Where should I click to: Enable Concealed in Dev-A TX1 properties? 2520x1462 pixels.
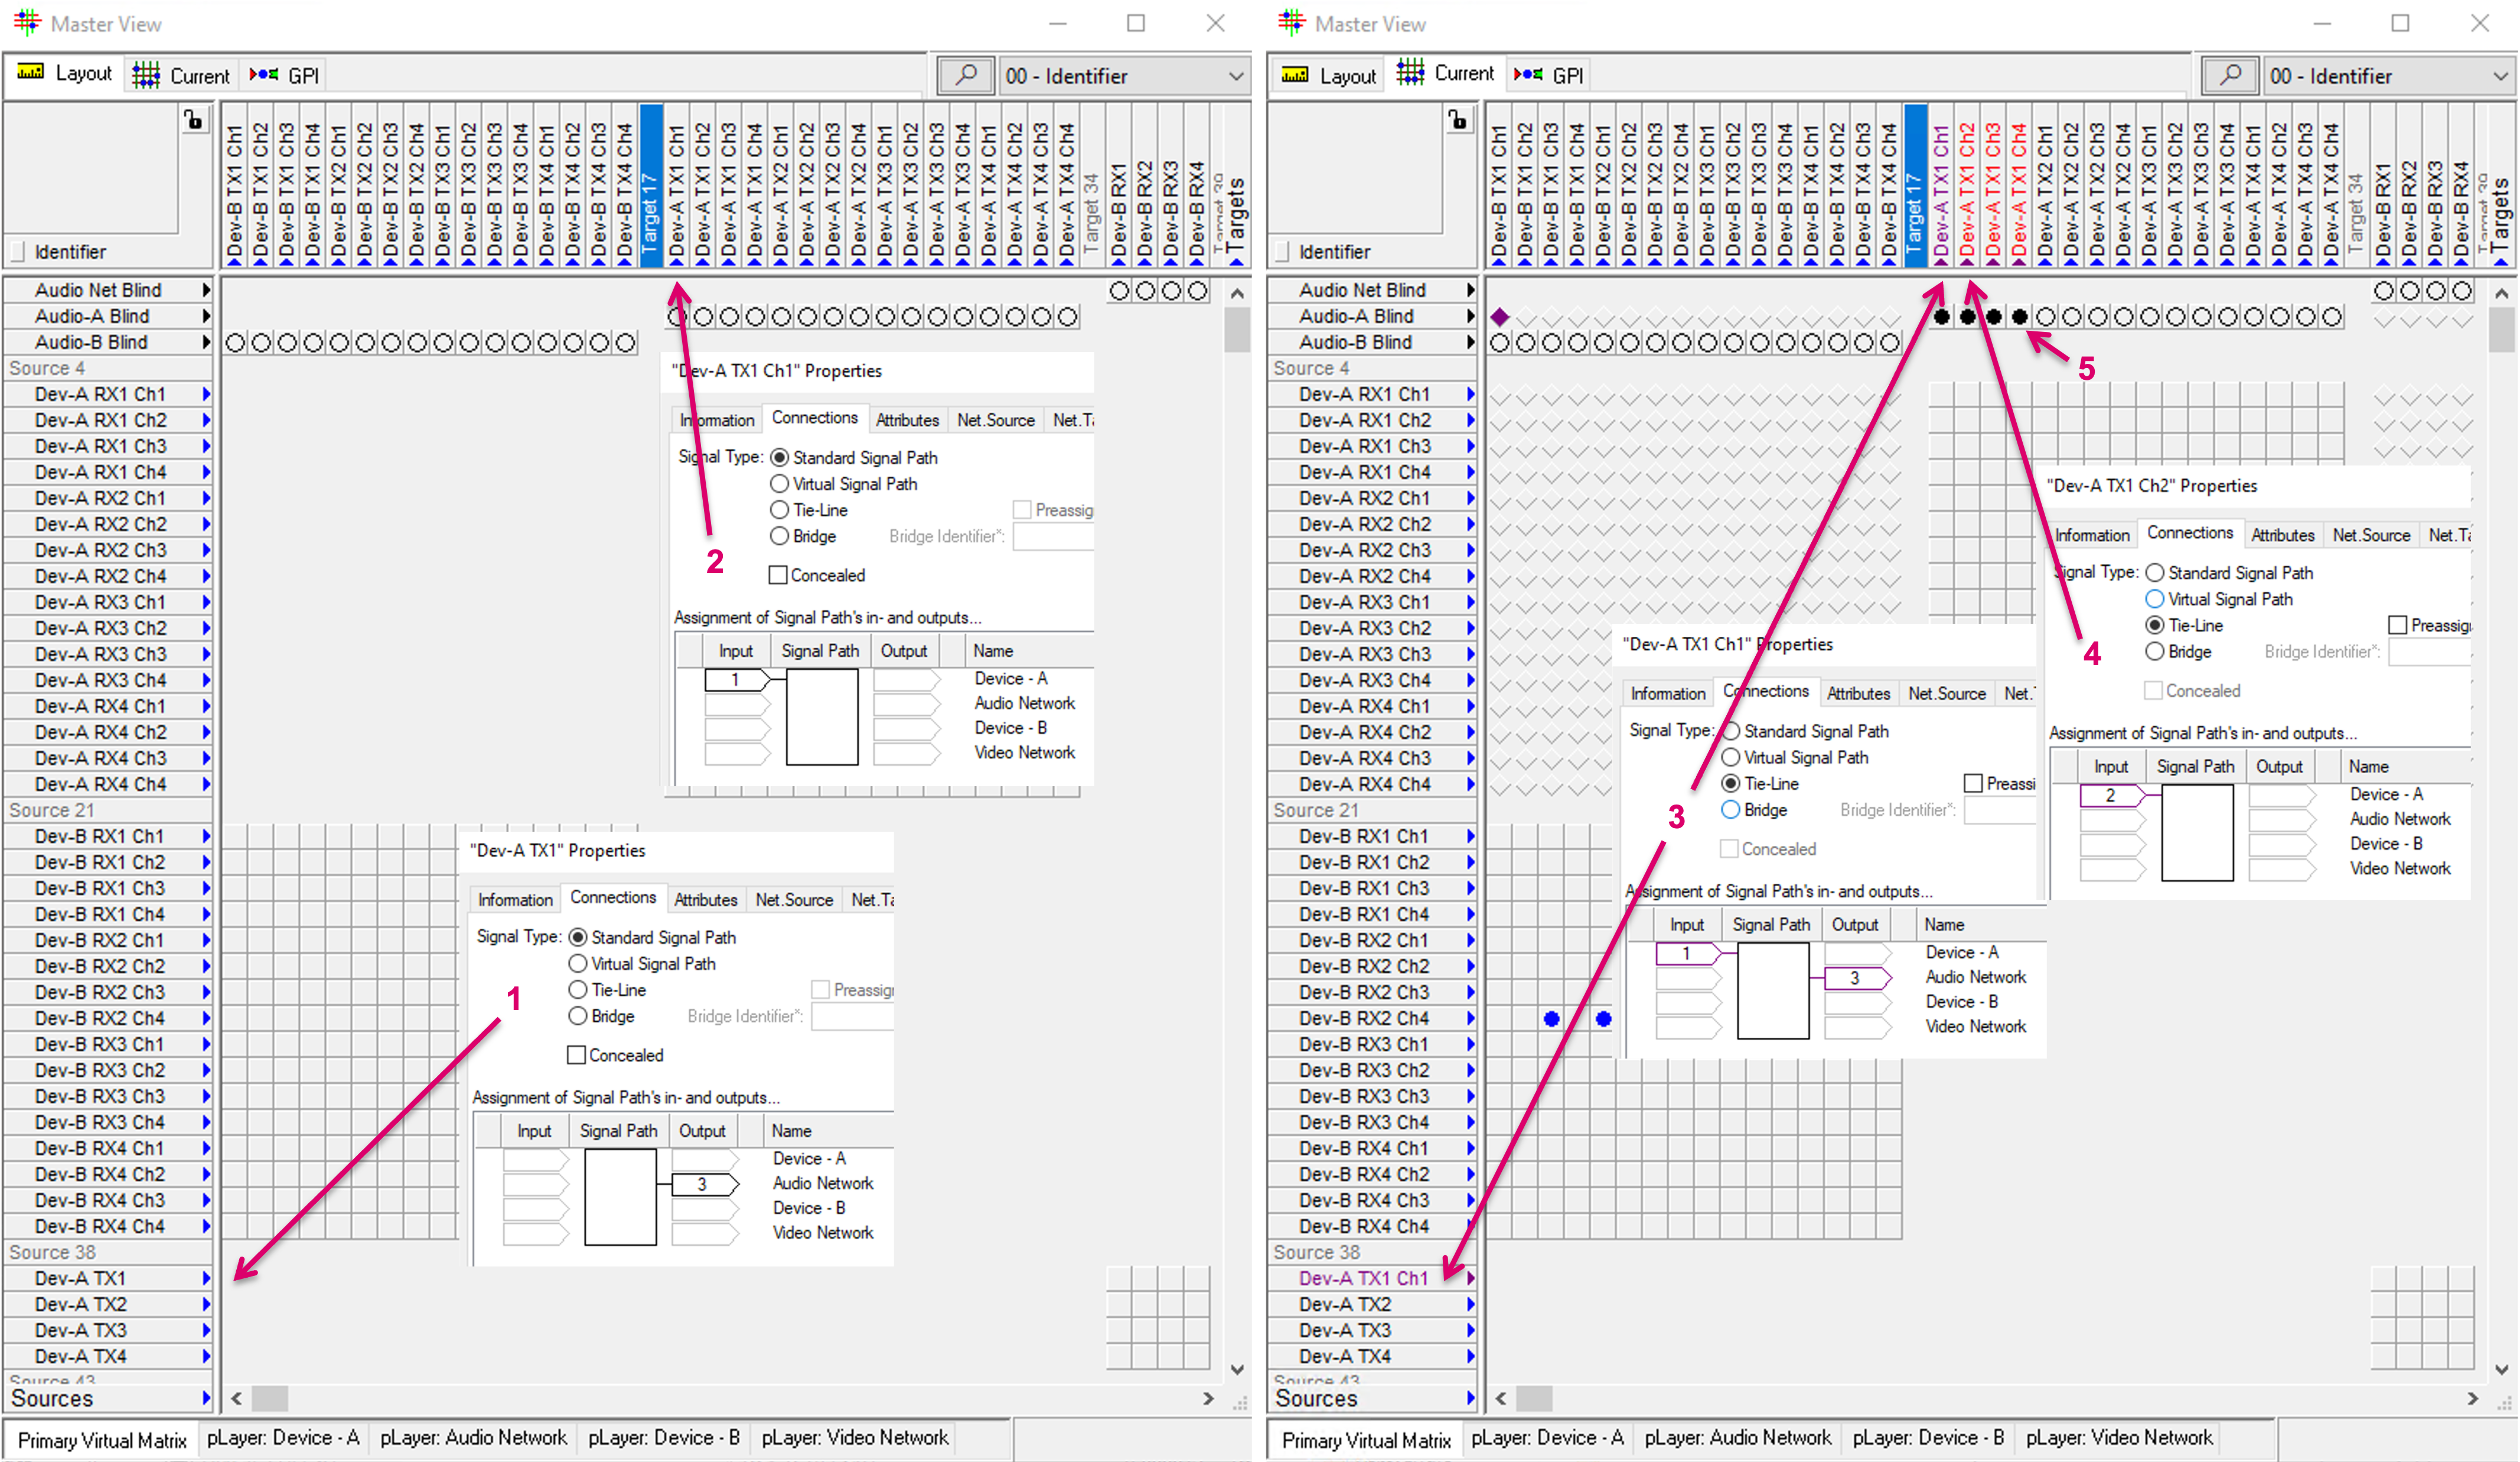(x=577, y=1055)
